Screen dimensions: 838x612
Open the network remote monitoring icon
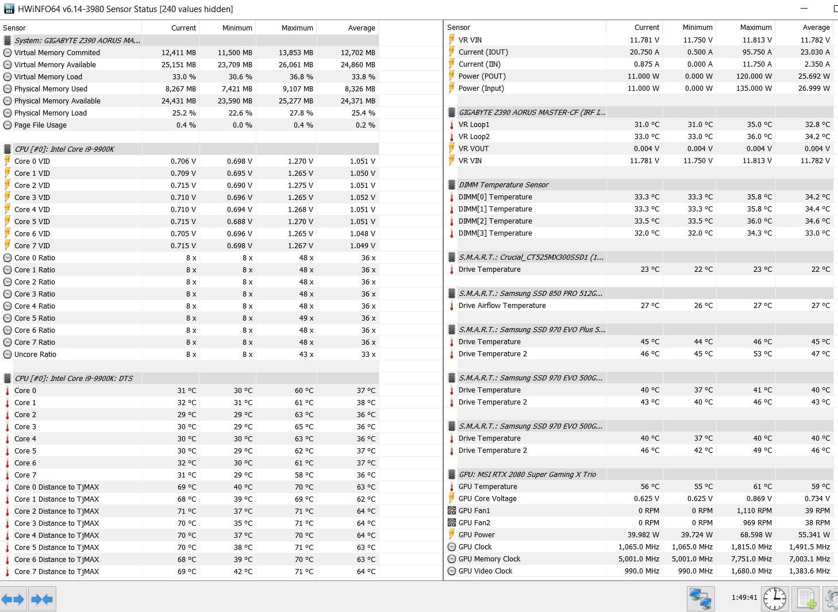point(701,599)
